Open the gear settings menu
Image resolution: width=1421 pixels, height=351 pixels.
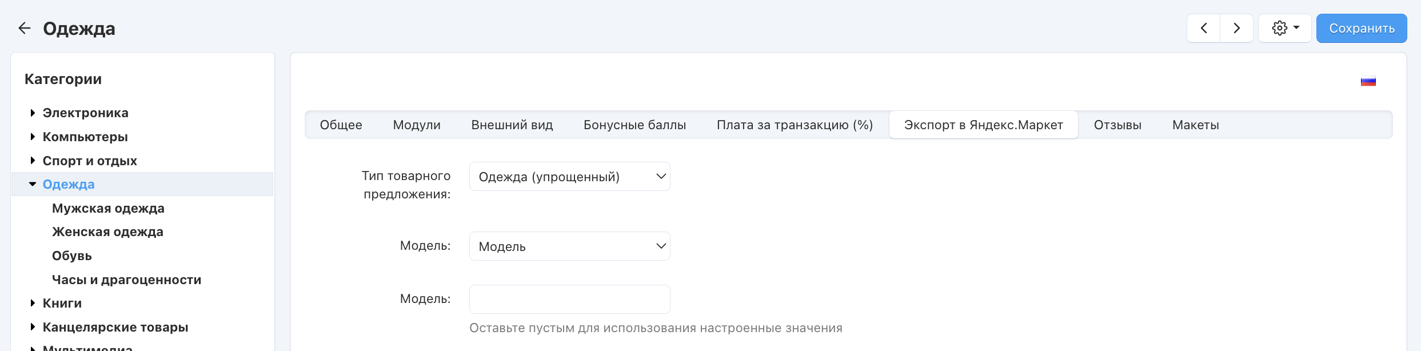tap(1285, 28)
